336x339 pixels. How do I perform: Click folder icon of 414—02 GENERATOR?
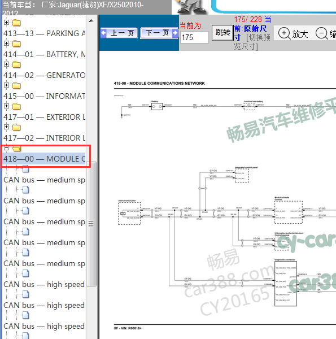point(16,64)
